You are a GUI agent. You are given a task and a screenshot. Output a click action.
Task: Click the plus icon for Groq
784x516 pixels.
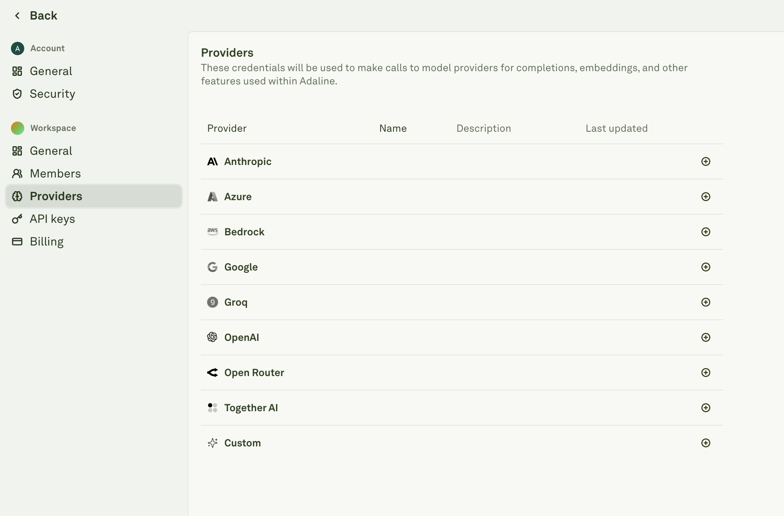[705, 302]
